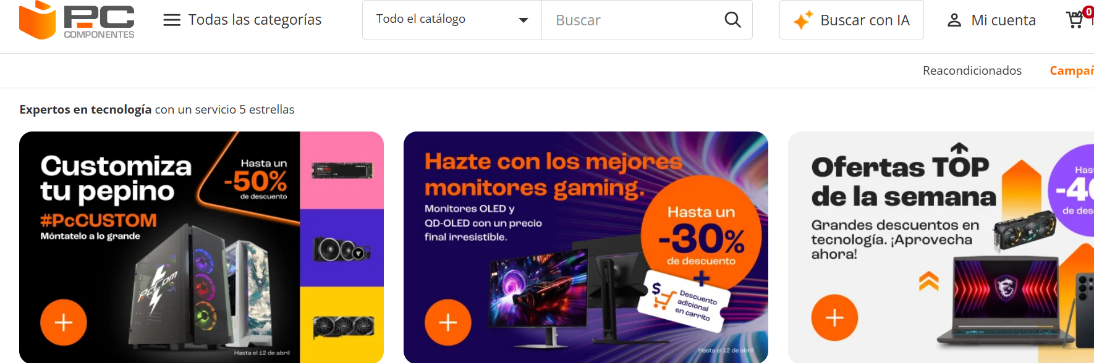Click plus button on gaming monitors banner
Viewport: 1094px width, 363px height.
click(448, 322)
